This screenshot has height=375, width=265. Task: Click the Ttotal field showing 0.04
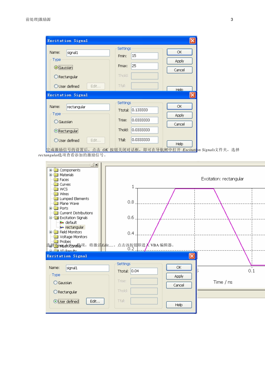pyautogui.click(x=144, y=271)
